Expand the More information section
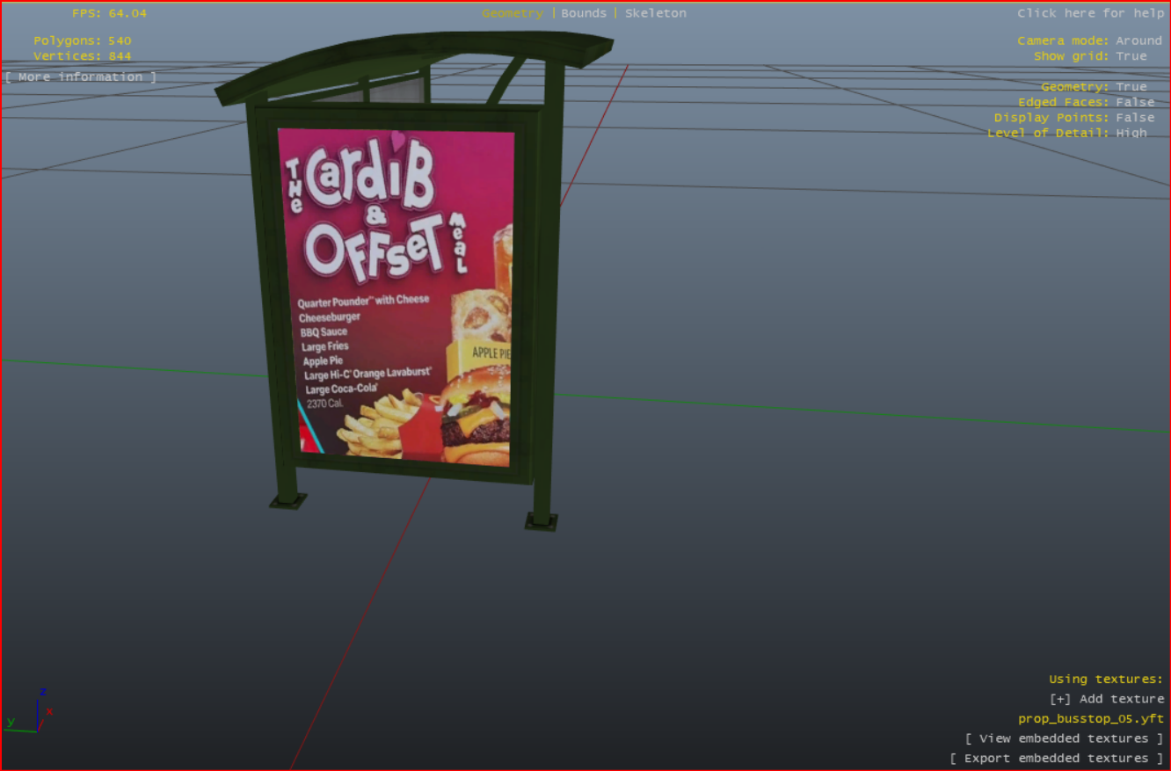 tap(81, 77)
